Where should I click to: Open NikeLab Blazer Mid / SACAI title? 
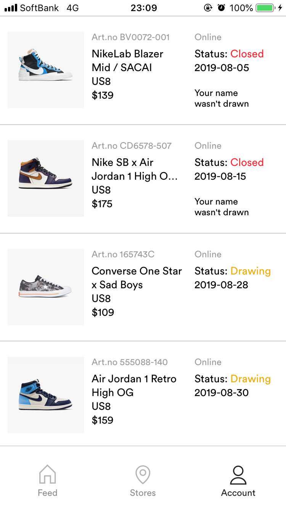tap(127, 60)
